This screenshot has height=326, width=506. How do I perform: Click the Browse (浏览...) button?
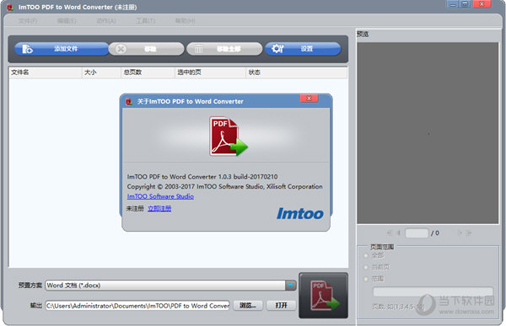point(248,306)
